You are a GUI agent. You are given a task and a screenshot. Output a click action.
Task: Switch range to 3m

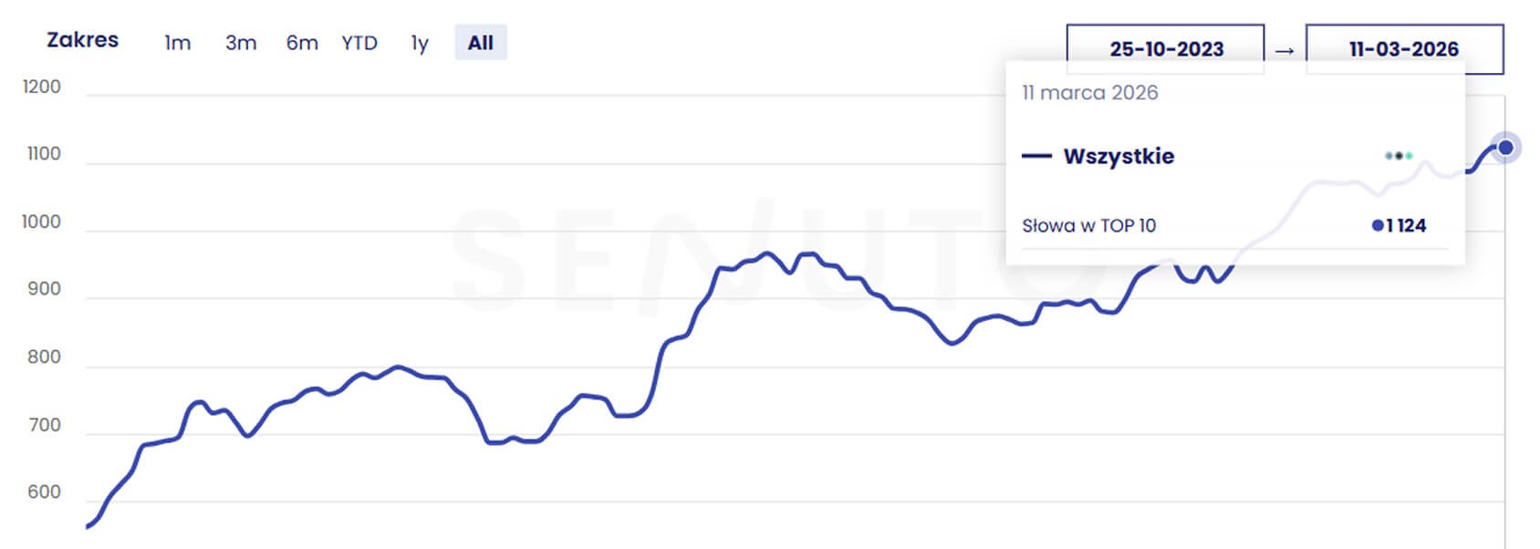click(241, 43)
